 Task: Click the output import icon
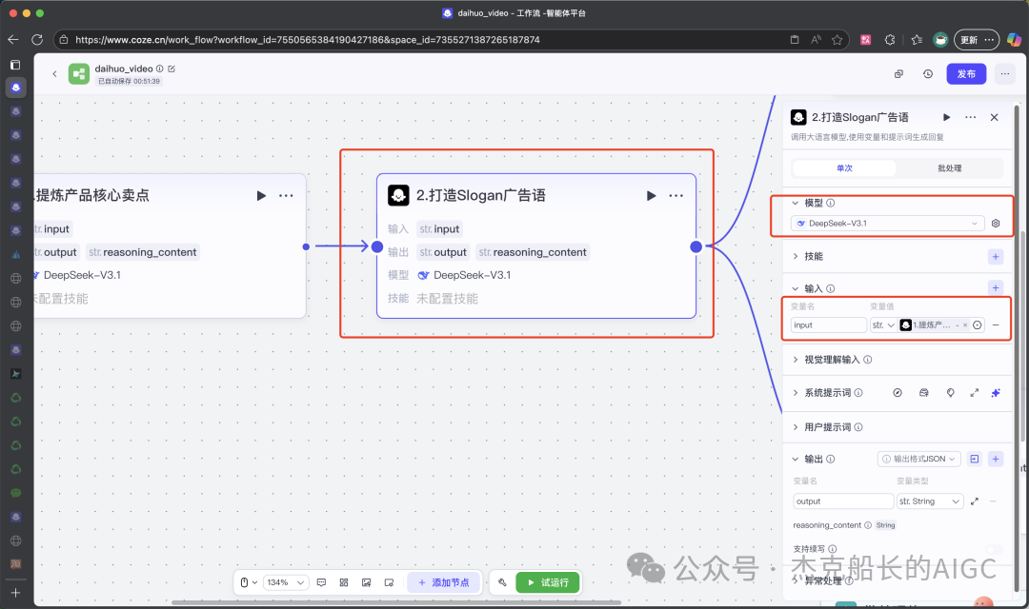click(x=974, y=459)
